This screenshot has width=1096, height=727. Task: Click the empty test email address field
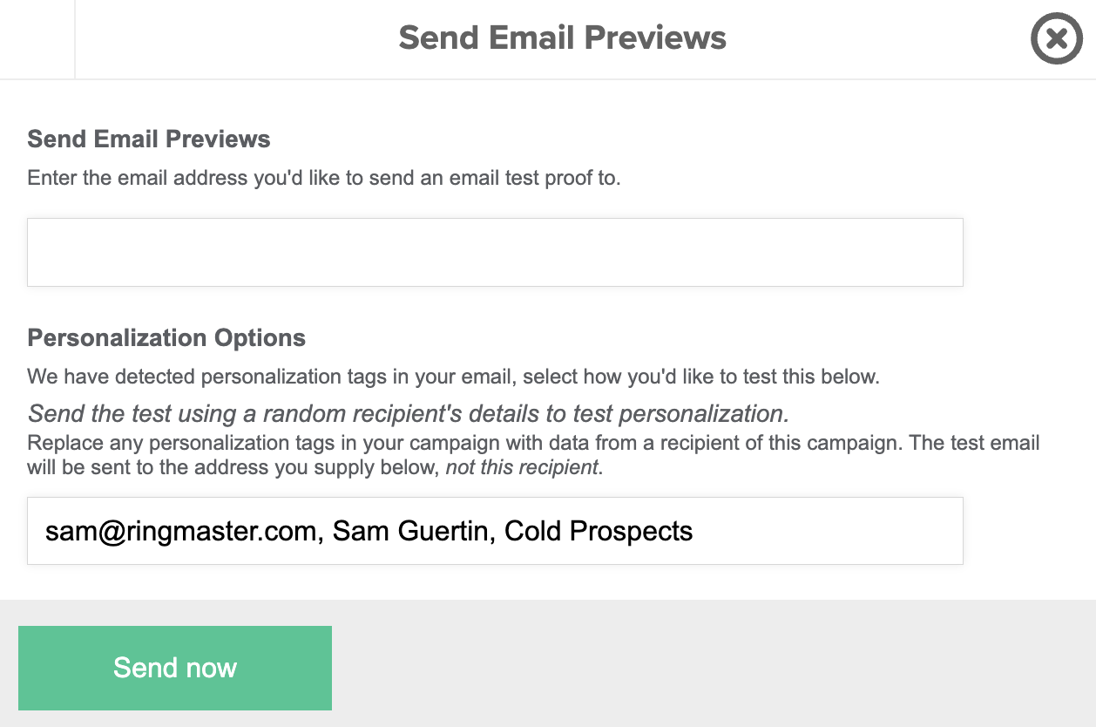click(x=495, y=252)
